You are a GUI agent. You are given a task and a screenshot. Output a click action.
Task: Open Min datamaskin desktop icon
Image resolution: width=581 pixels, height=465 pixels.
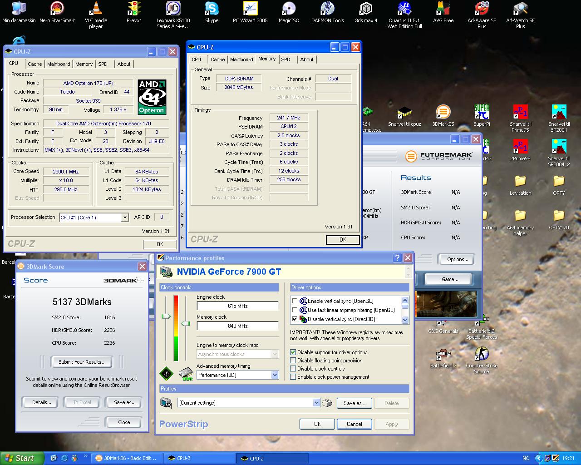(19, 12)
